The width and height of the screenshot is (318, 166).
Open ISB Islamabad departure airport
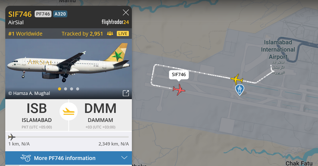click(37, 115)
